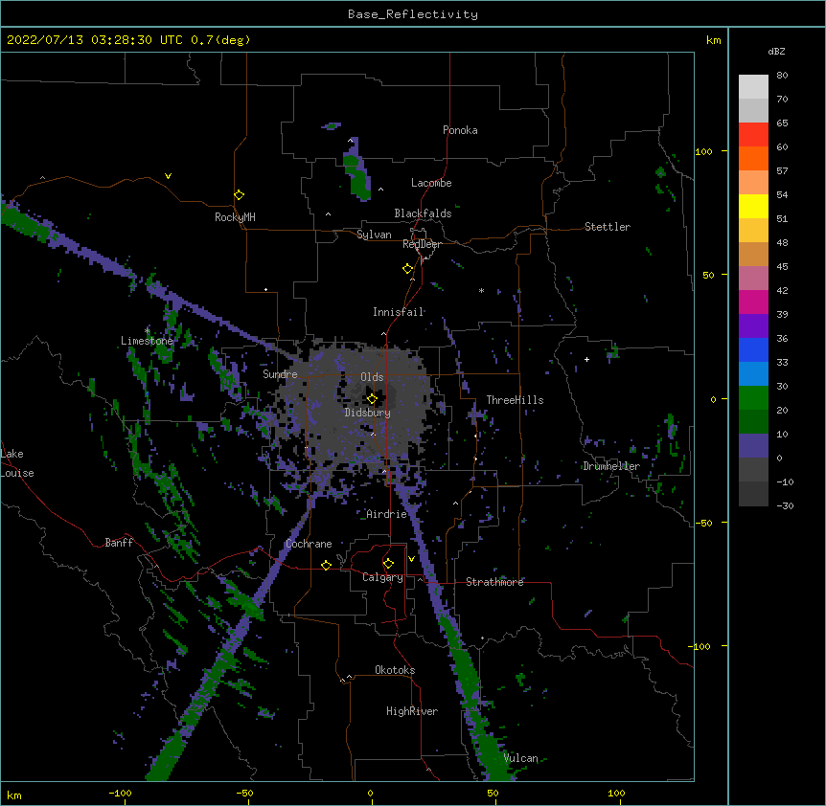Click the Okotoks town label
Screen dimensions: 826x806
point(395,670)
